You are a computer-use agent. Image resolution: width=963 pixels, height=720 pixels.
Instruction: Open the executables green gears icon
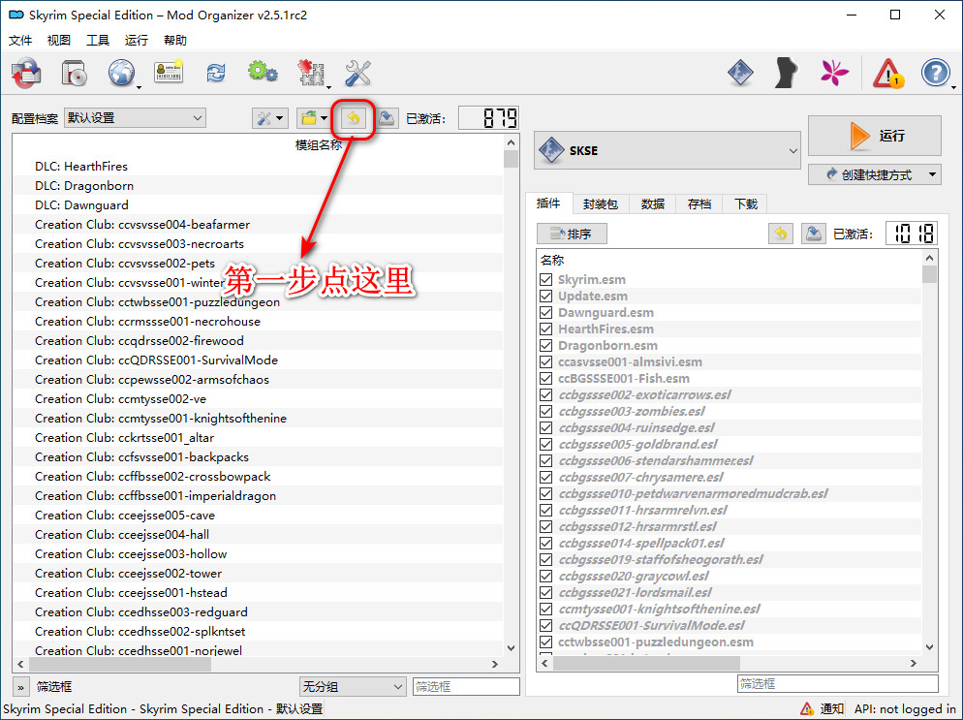(x=262, y=74)
